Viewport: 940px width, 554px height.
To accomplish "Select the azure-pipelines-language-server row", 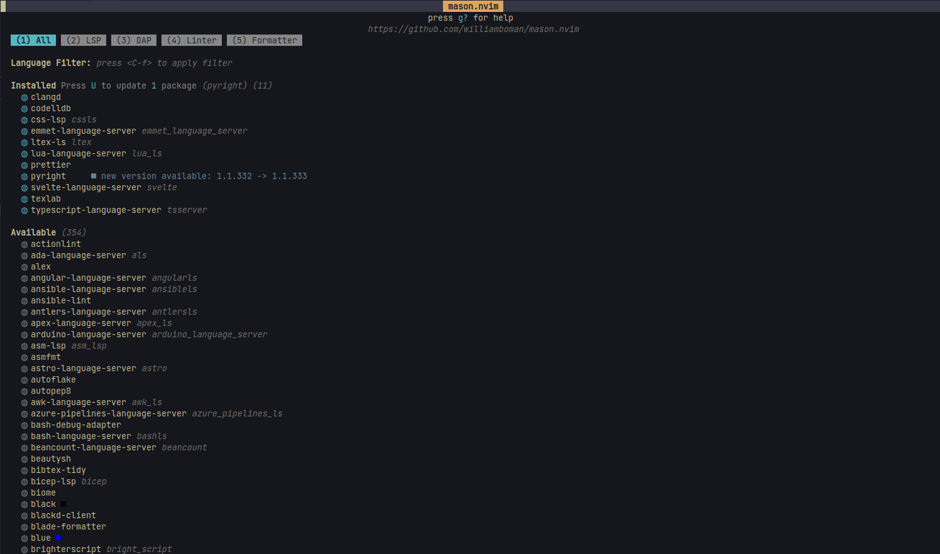I will click(x=151, y=413).
